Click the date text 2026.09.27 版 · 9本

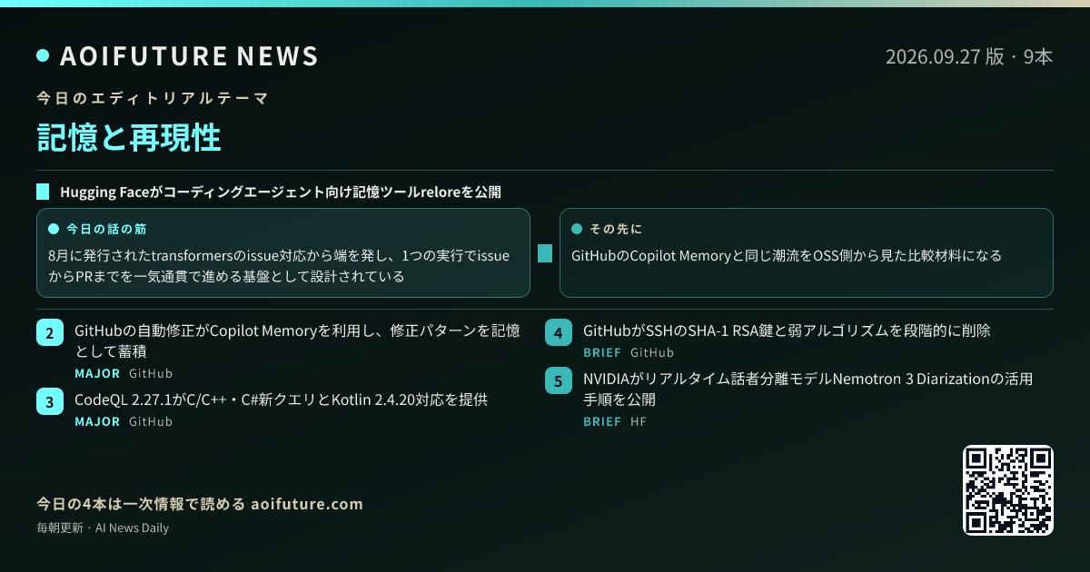969,56
